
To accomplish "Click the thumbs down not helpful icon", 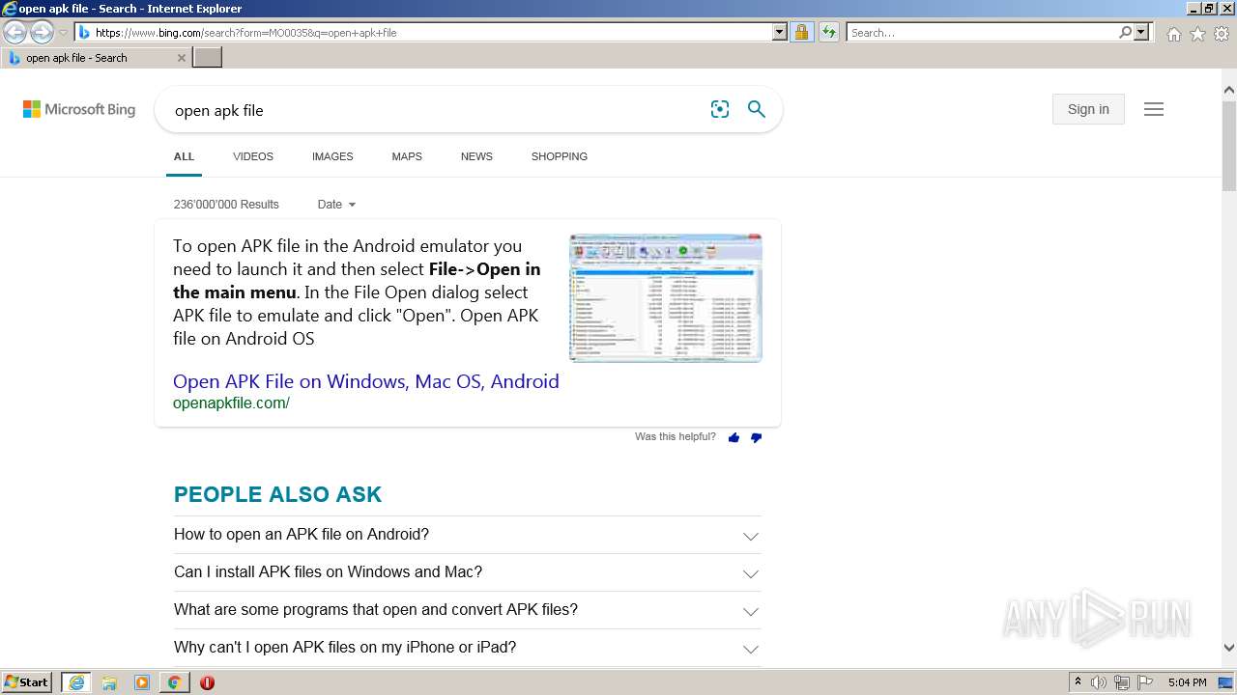I will (x=756, y=438).
